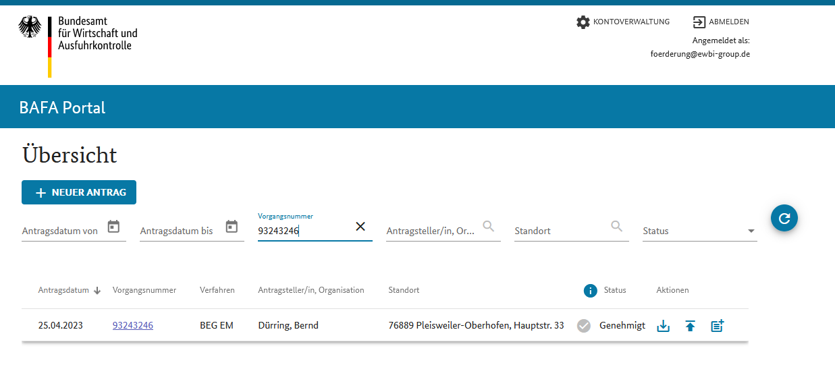
Task: Click the add document icon in Aktionen
Action: coord(717,326)
